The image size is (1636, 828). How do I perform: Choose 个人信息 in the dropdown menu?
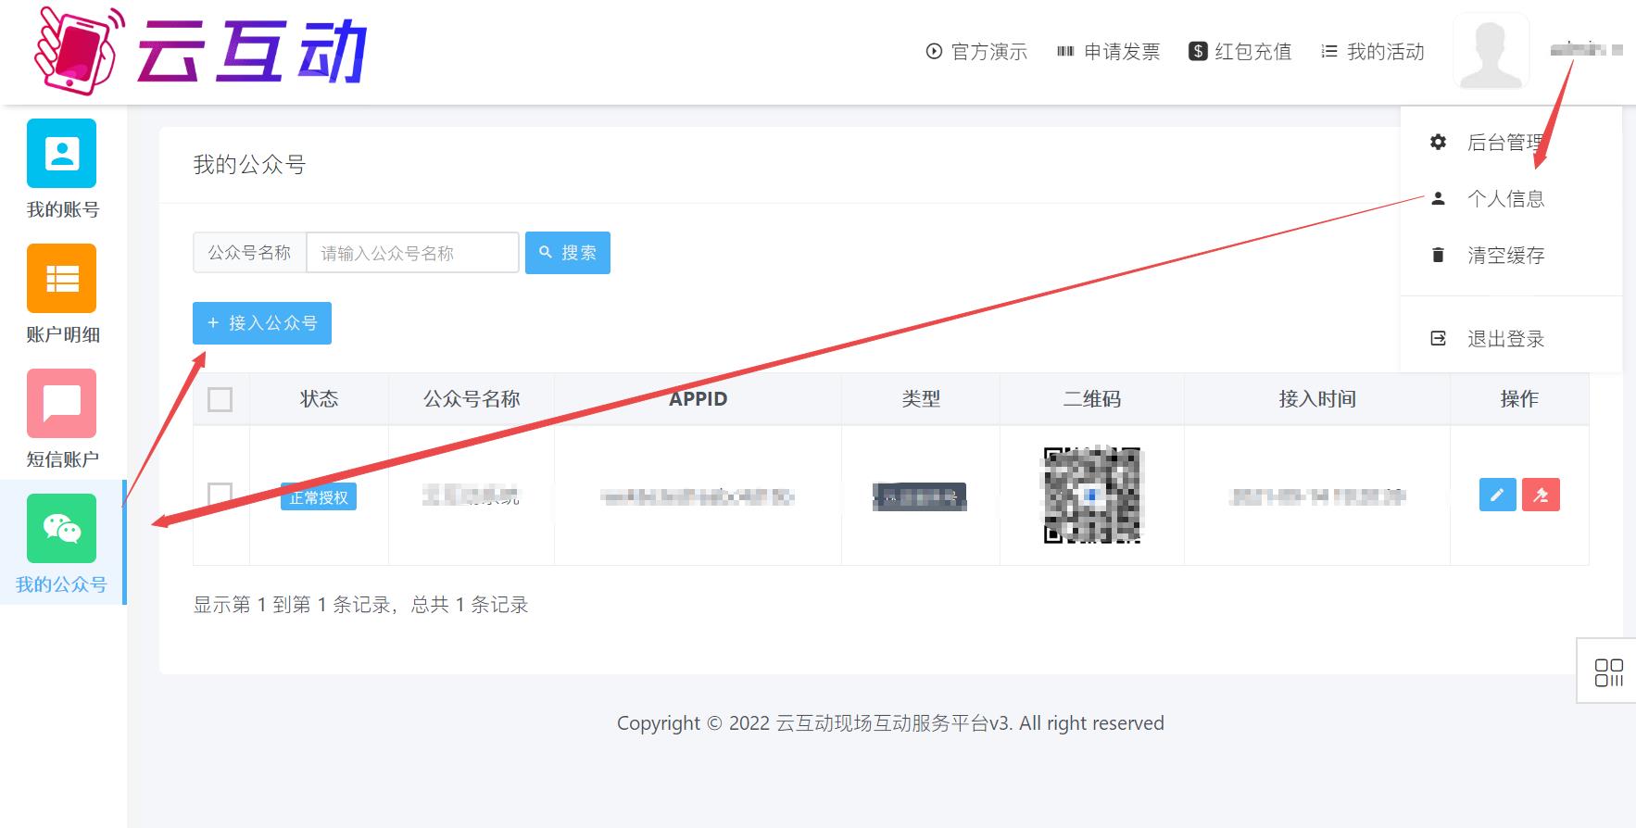pyautogui.click(x=1505, y=199)
